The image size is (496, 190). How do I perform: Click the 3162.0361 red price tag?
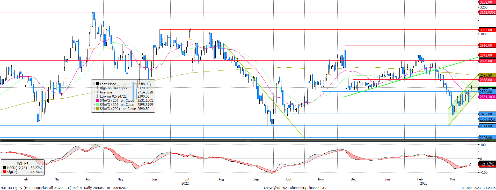point(487,12)
